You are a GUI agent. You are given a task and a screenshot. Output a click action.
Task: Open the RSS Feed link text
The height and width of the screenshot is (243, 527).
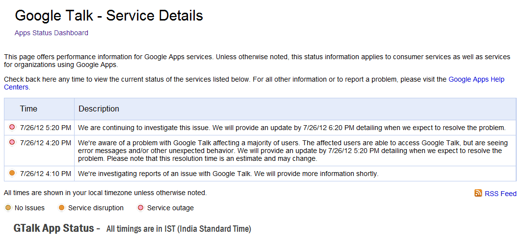[501, 194]
